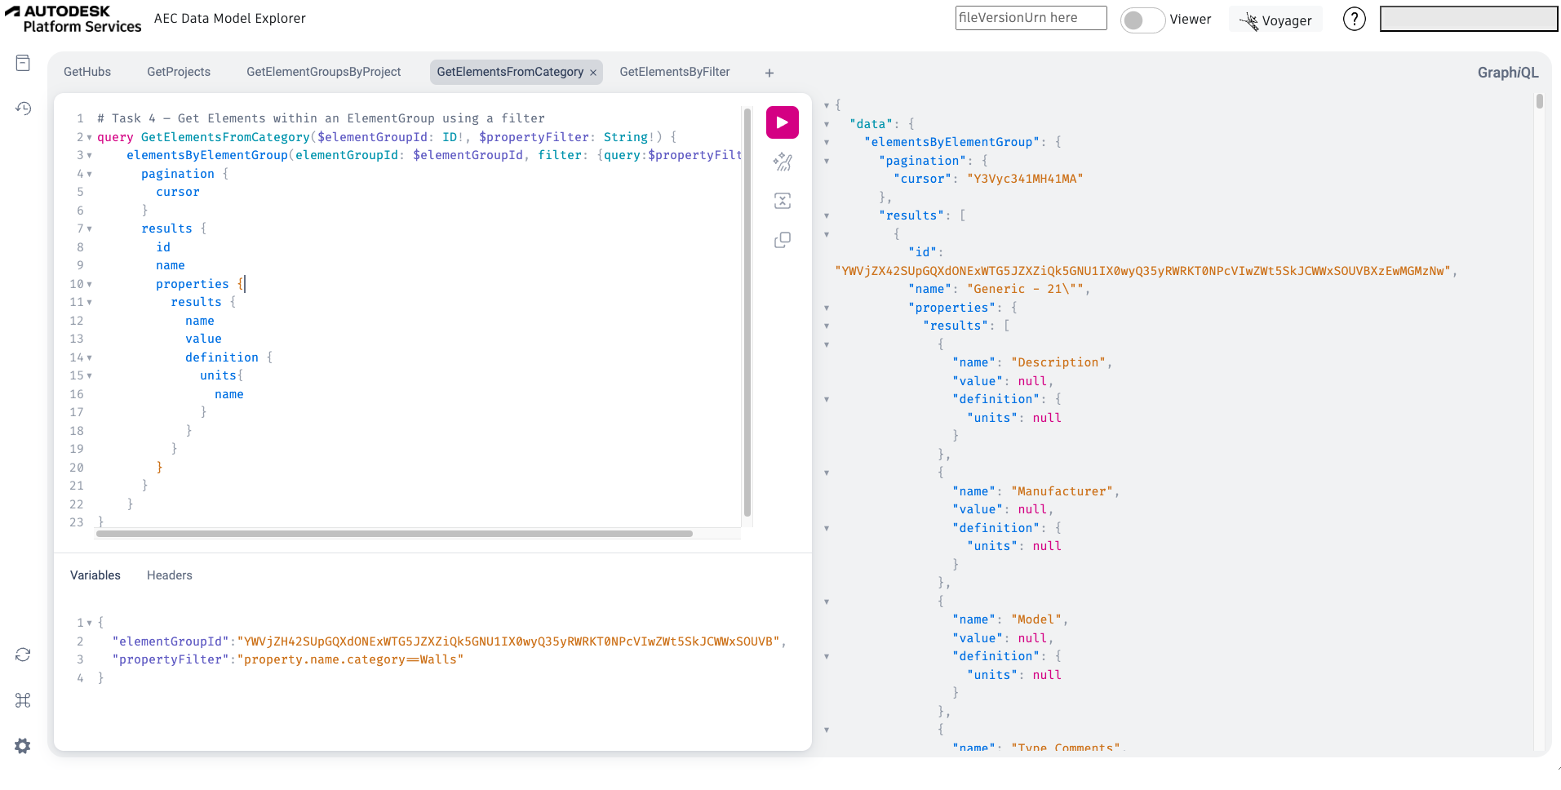Open the GraphiQL settings gear
The image size is (1561, 790).
[23, 746]
